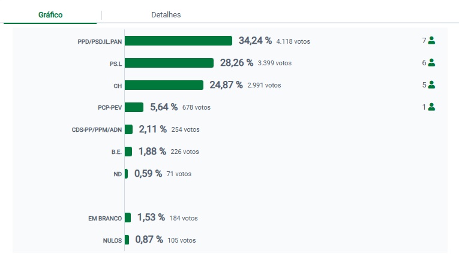
Task: Switch to the Detalhes tab
Action: point(166,14)
